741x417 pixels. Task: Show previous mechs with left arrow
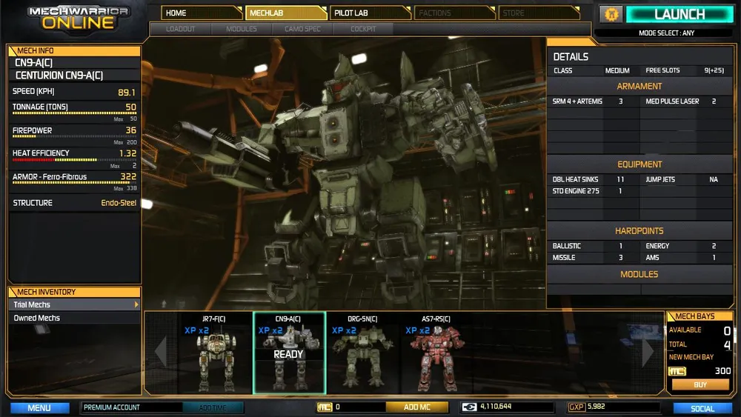click(161, 352)
